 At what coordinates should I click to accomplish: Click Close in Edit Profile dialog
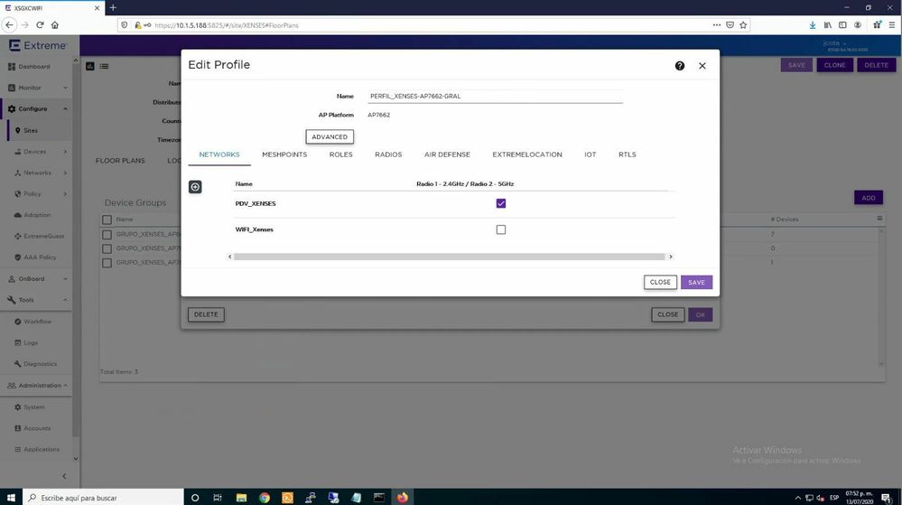tap(660, 282)
